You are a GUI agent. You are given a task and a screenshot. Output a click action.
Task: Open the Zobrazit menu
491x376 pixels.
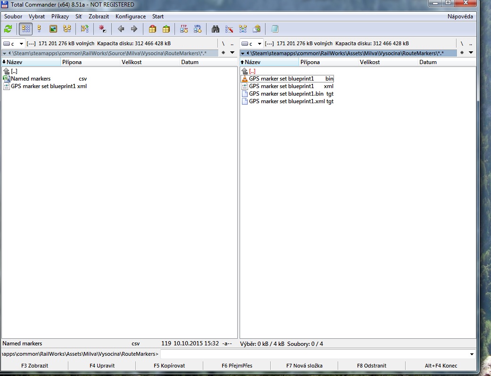click(x=99, y=16)
